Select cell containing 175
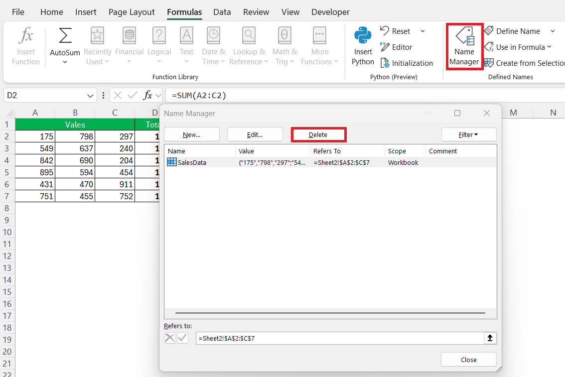Viewport: 565px width, 377px height. tap(35, 136)
